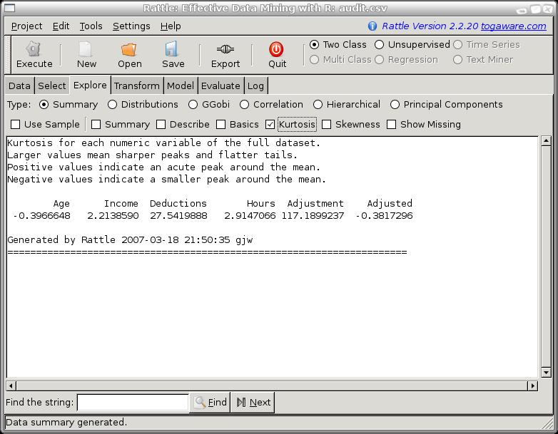Tick the Summary checkbox
This screenshot has height=434, width=558.
tap(96, 125)
